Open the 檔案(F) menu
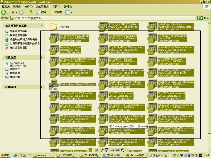211x158 pixels. click(6, 7)
